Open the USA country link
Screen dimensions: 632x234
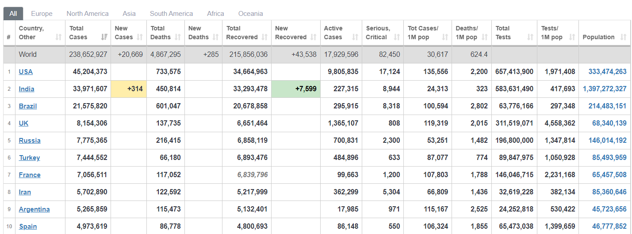[x=26, y=71]
